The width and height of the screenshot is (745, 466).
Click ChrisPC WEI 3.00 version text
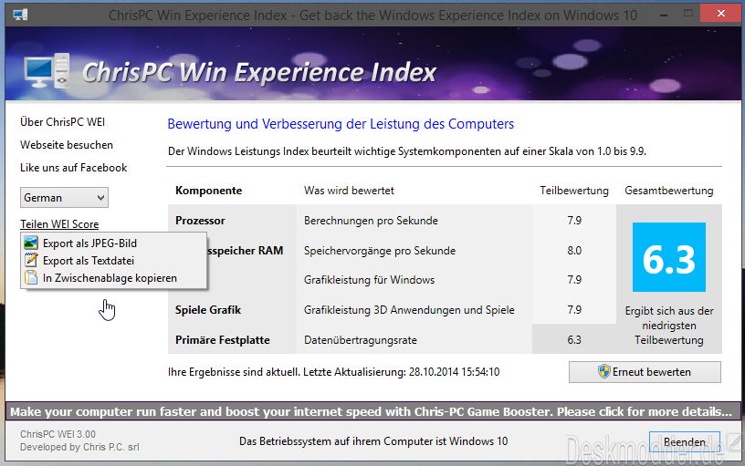(x=58, y=434)
